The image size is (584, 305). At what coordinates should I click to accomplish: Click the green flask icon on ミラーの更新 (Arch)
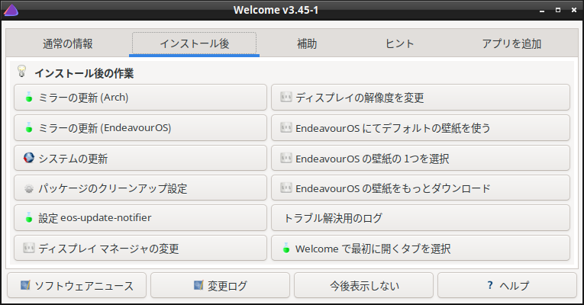point(29,97)
